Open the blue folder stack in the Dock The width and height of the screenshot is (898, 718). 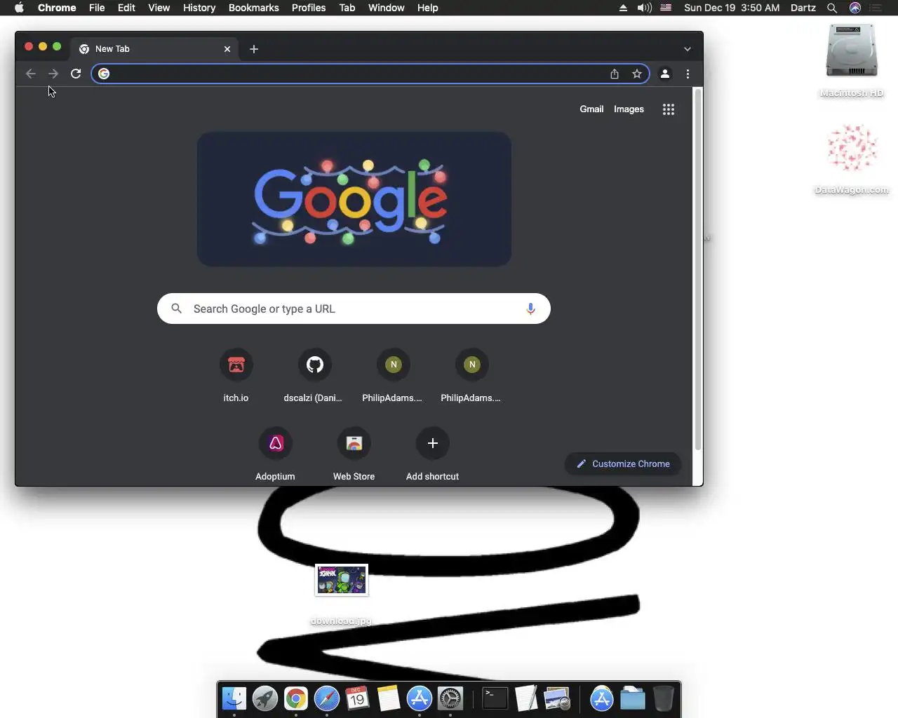click(633, 698)
